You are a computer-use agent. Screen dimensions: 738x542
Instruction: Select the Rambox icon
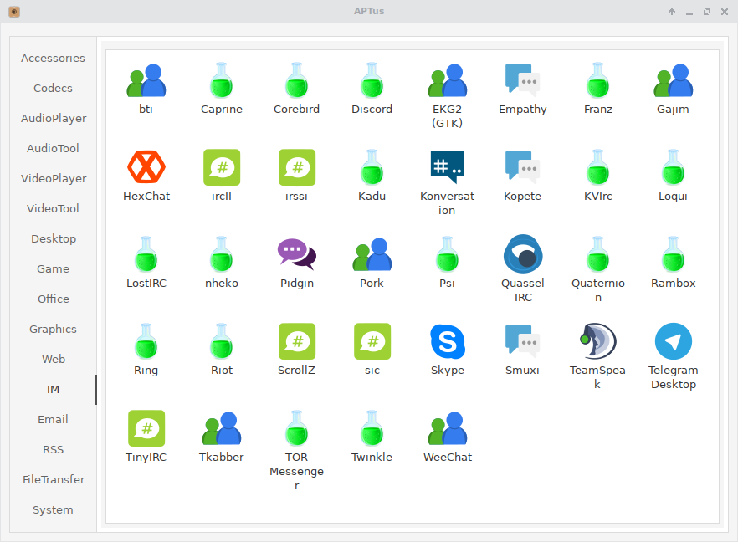pos(673,254)
